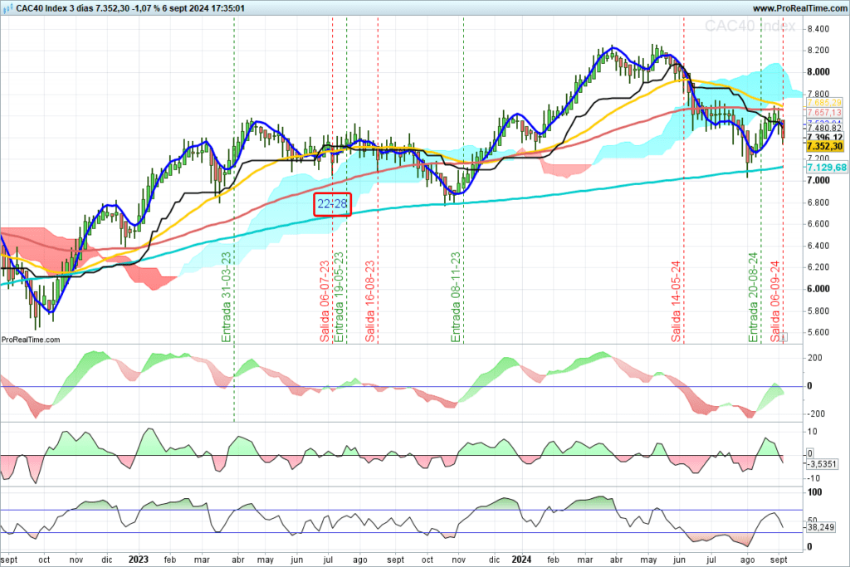The image size is (850, 567).
Task: Click the yellow 7.685,29 price label
Action: coord(824,102)
